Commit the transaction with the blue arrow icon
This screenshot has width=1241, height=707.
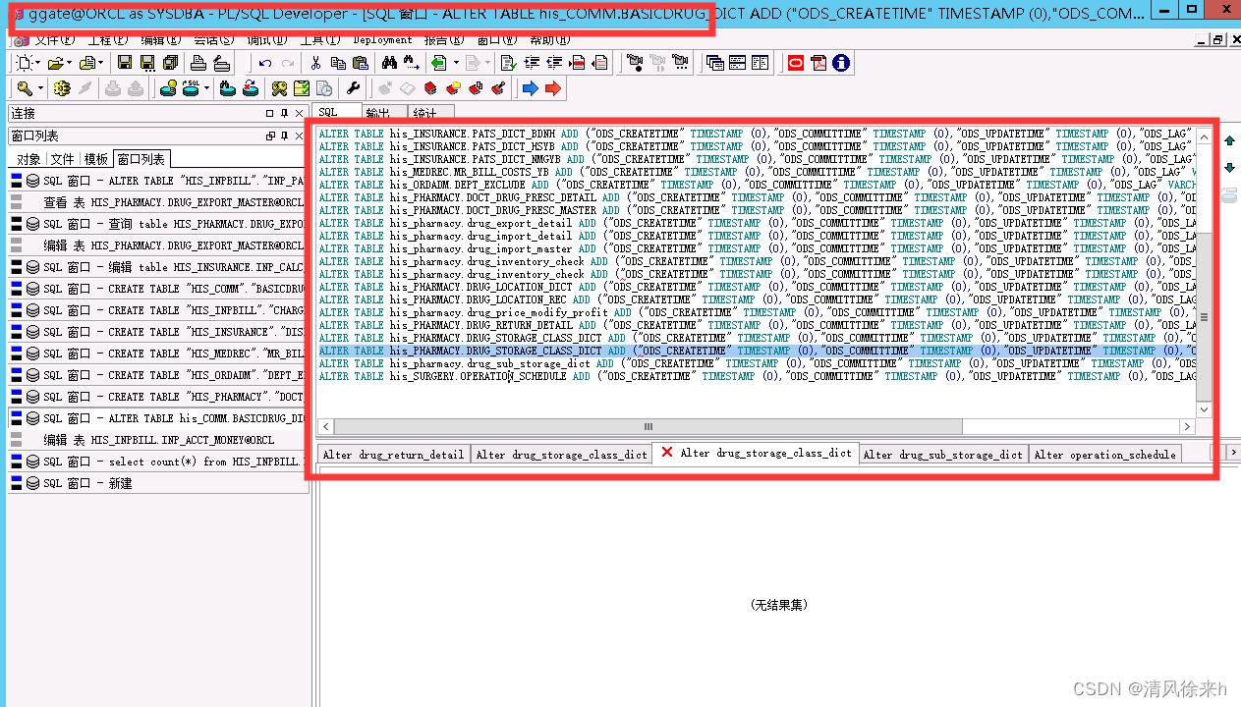pos(531,88)
